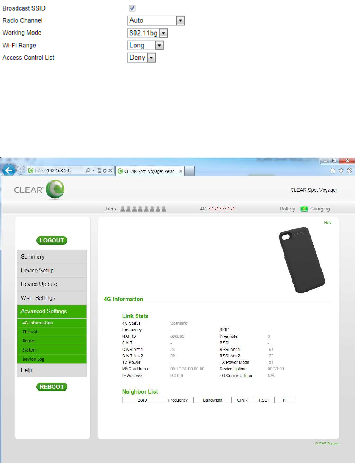Open the browser Tools gear icon
This screenshot has height=463, width=355.
(x=349, y=171)
